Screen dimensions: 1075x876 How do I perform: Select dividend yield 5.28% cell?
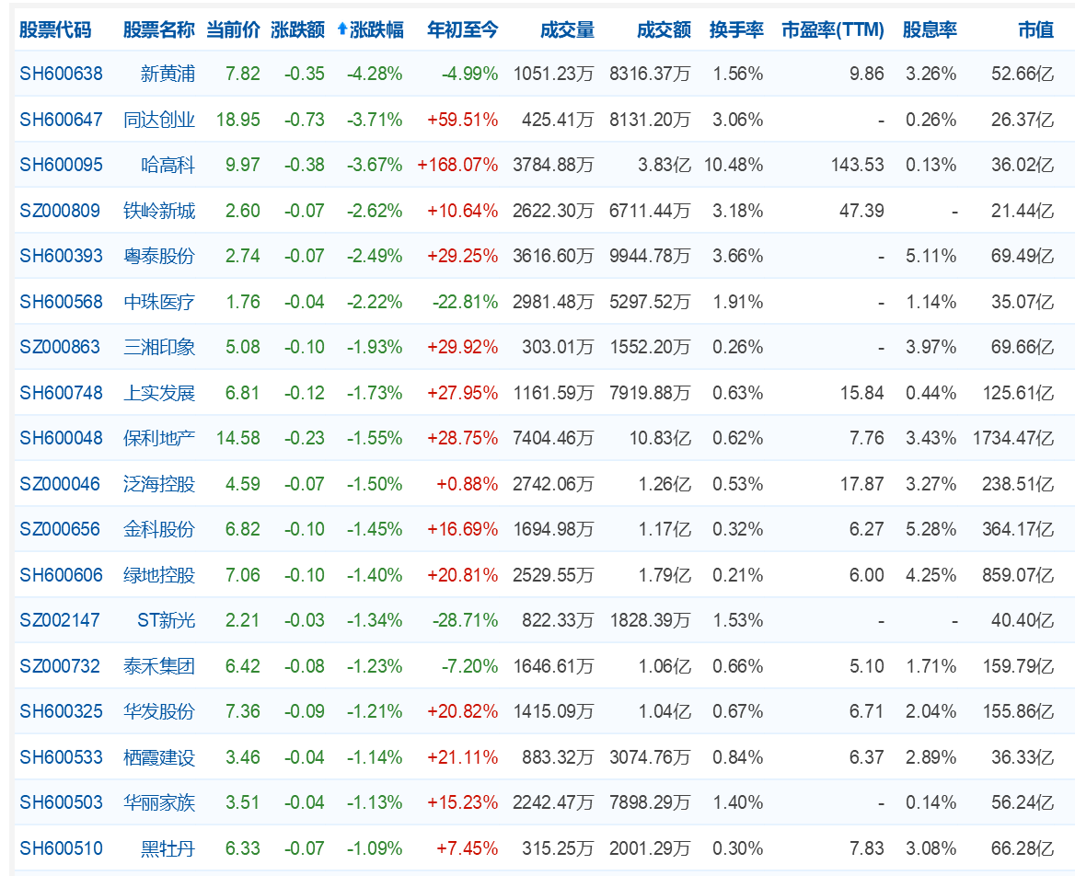[x=931, y=529]
